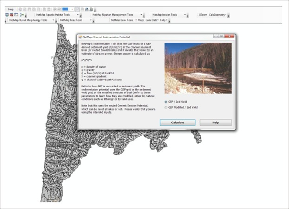Open Help in the Sedimentation Potential dialog
Image resolution: width=289 pixels, height=209 pixels.
(x=215, y=123)
